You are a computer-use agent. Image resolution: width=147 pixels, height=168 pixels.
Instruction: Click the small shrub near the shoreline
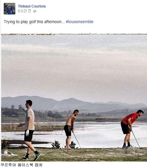coord(56,144)
